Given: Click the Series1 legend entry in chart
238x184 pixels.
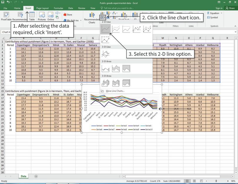Looking at the screenshot, I should click(x=97, y=126).
